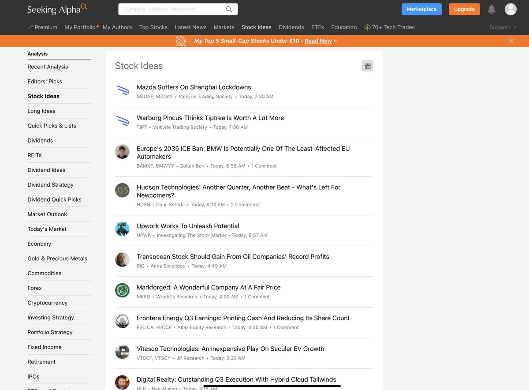The height and width of the screenshot is (390, 529).
Task: Open Market Outlook sidebar link
Action: [47, 214]
